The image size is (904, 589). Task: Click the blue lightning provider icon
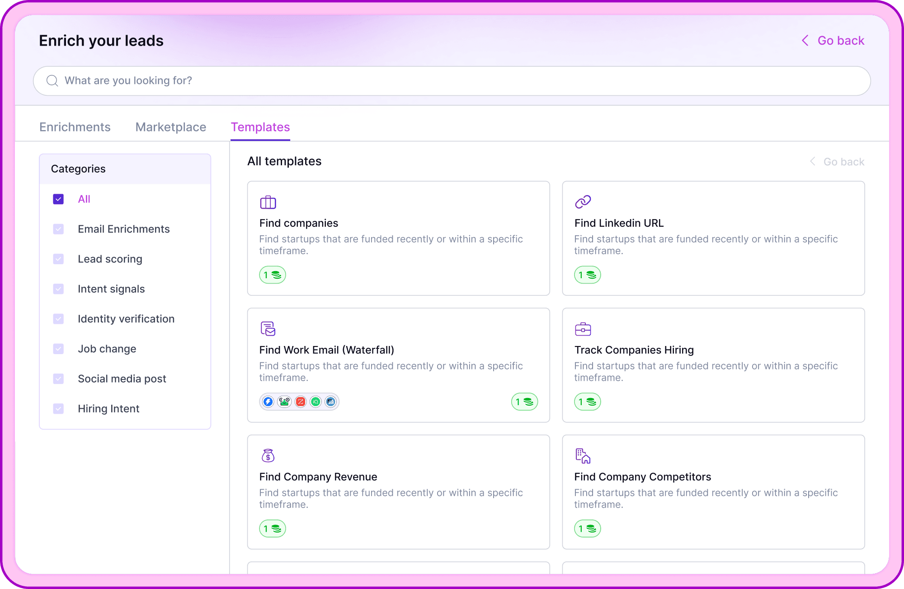pyautogui.click(x=268, y=402)
